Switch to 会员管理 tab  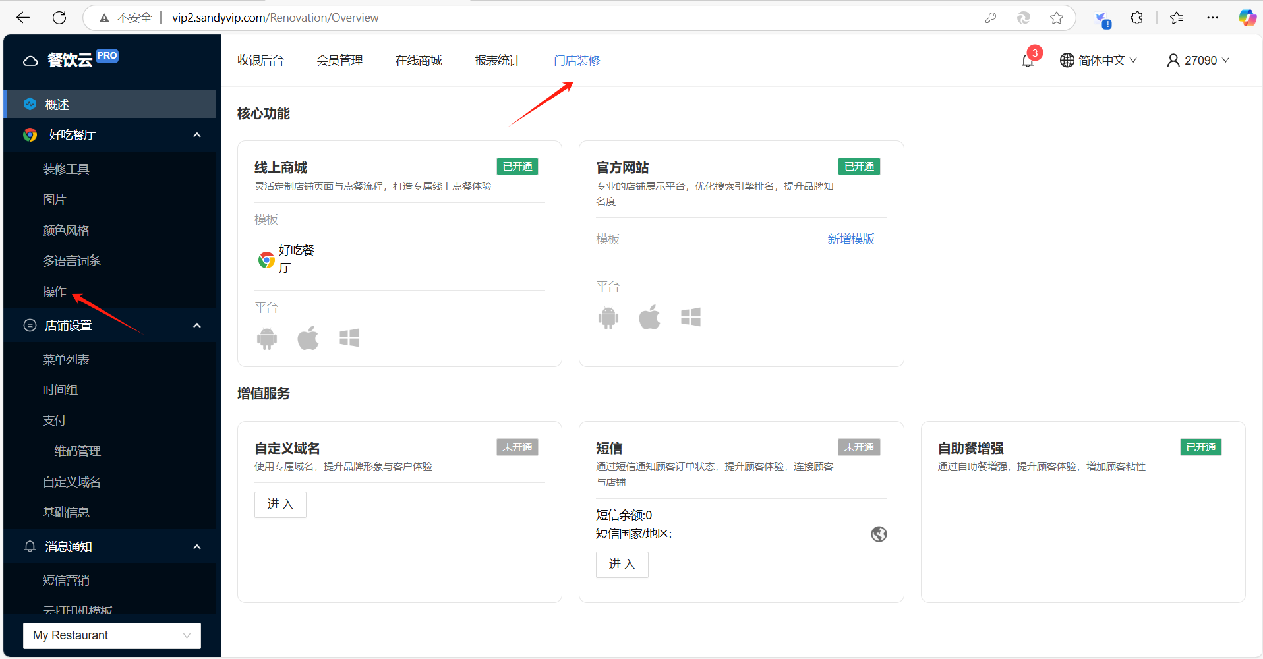(339, 61)
